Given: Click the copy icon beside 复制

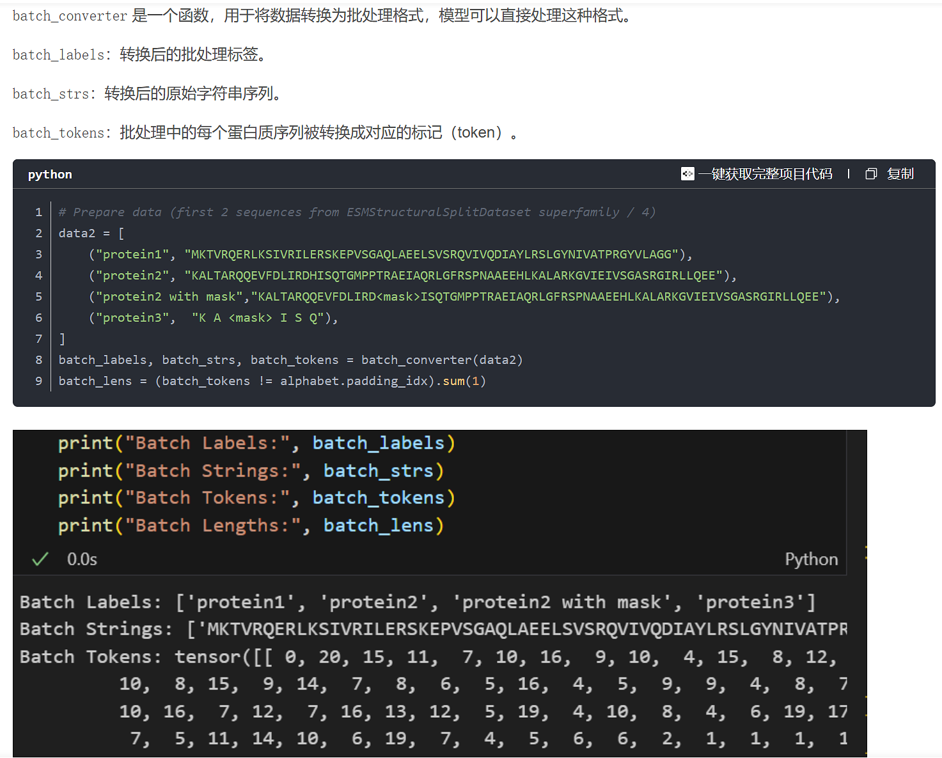Looking at the screenshot, I should pos(871,174).
